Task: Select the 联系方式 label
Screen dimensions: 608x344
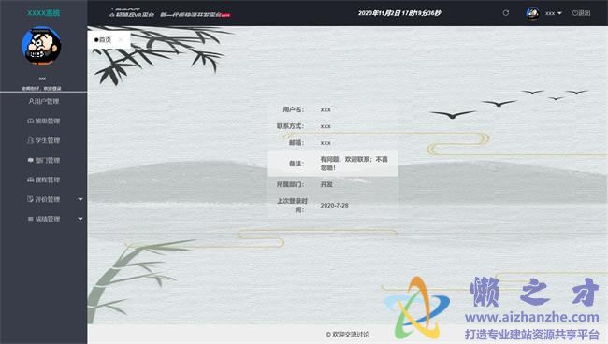Action: coord(290,126)
